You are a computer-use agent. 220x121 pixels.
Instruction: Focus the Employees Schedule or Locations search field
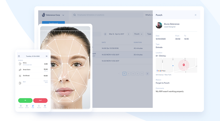click(x=107, y=15)
